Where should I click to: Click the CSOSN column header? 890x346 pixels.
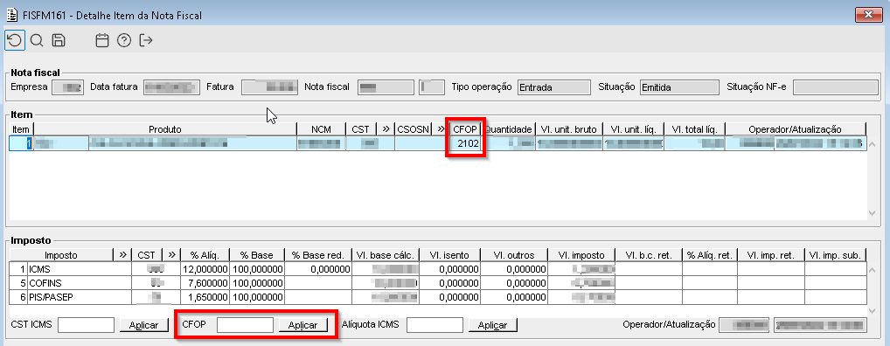pos(414,129)
